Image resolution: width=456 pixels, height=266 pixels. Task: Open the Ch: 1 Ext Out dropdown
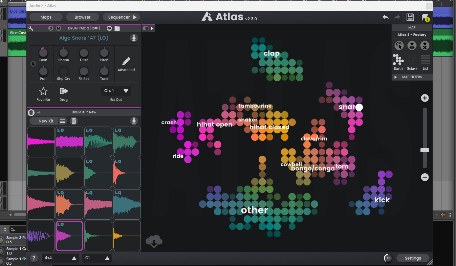click(116, 91)
